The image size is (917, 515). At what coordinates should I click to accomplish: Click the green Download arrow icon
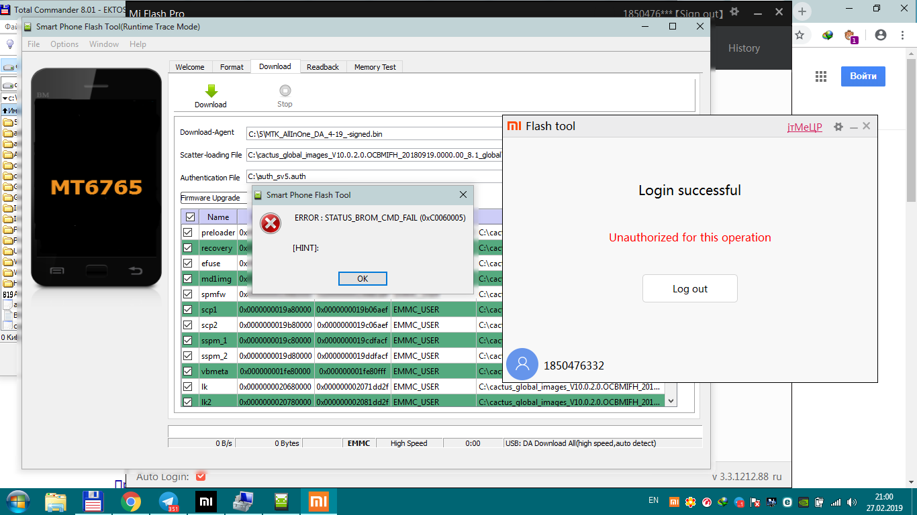point(211,91)
